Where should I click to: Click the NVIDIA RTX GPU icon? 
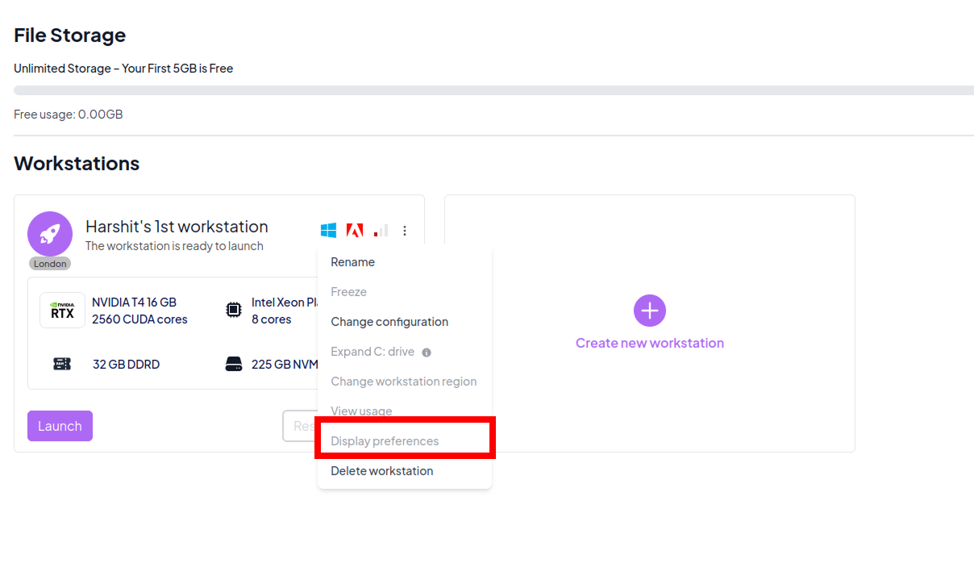[62, 311]
